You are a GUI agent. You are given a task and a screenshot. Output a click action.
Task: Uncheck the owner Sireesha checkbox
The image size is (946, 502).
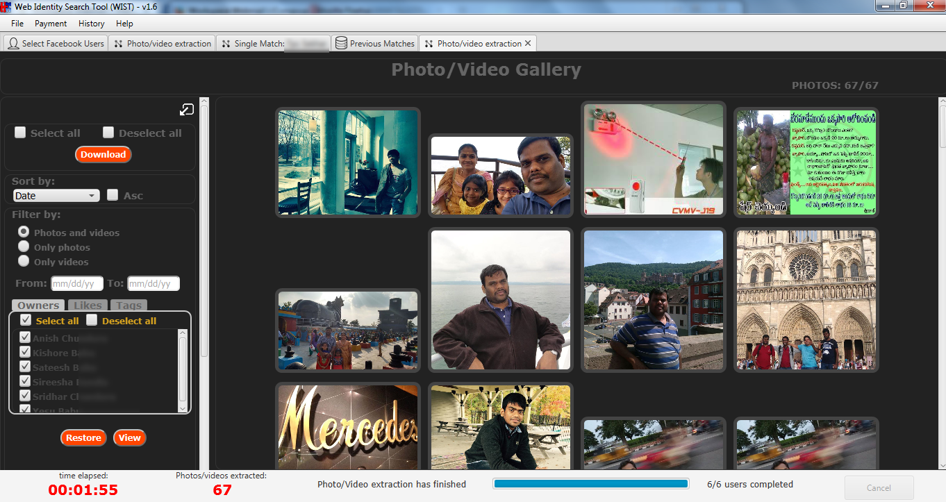[25, 381]
